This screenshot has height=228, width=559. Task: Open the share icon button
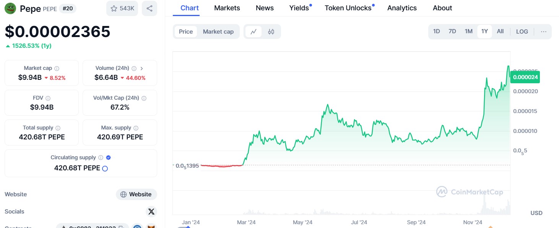[149, 8]
